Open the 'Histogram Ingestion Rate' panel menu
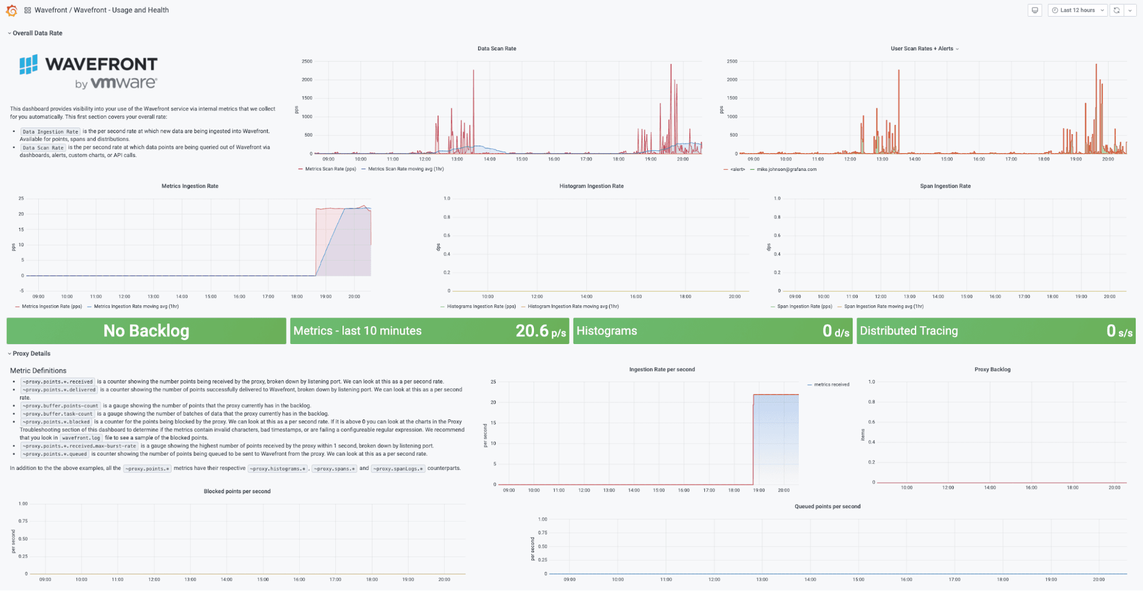 [x=592, y=186]
